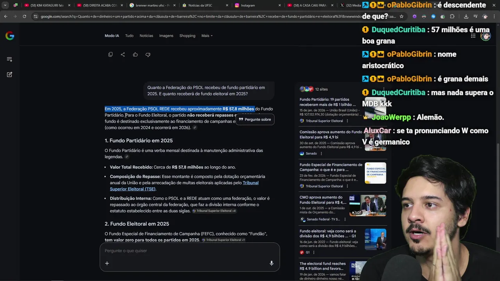Click the microphone voice input icon
This screenshot has height=281, width=500.
[271, 263]
